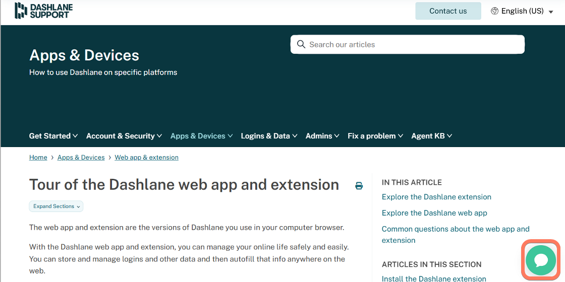The height and width of the screenshot is (282, 565).
Task: Open the live chat widget
Action: coord(541,260)
